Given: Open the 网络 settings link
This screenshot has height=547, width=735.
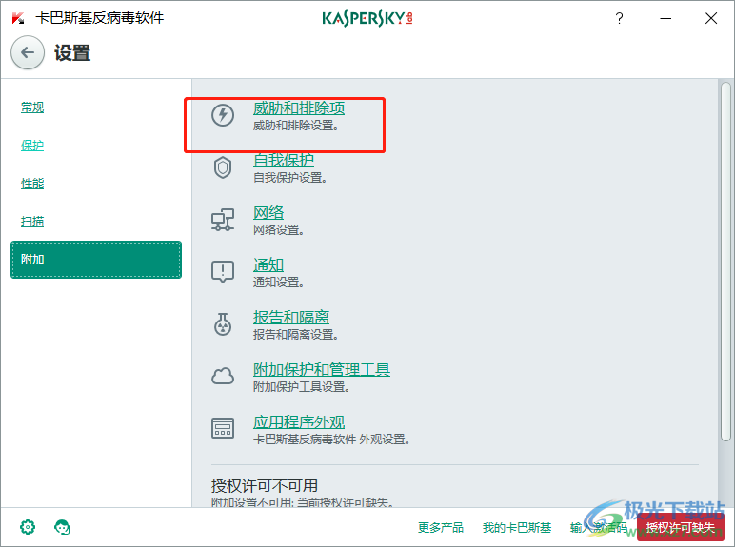Looking at the screenshot, I should (x=268, y=213).
